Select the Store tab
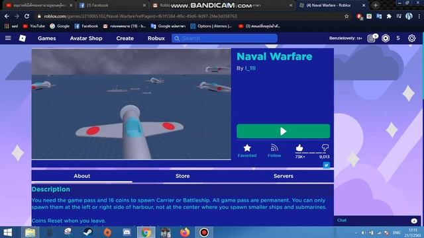The width and height of the screenshot is (424, 238). [183, 176]
